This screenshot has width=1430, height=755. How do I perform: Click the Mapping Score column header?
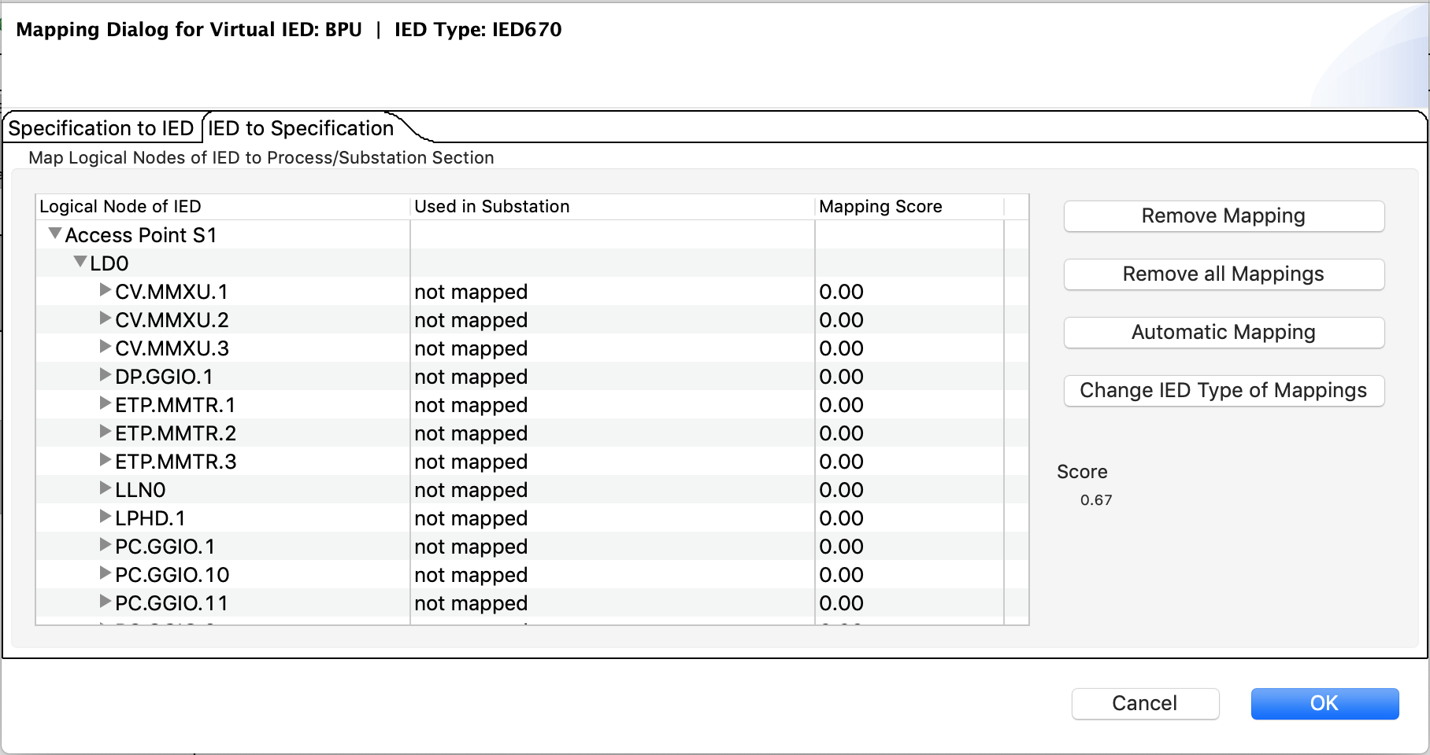pos(880,207)
